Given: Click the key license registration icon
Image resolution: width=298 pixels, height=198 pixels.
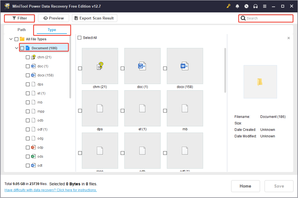Looking at the screenshot, I should coord(228,6).
